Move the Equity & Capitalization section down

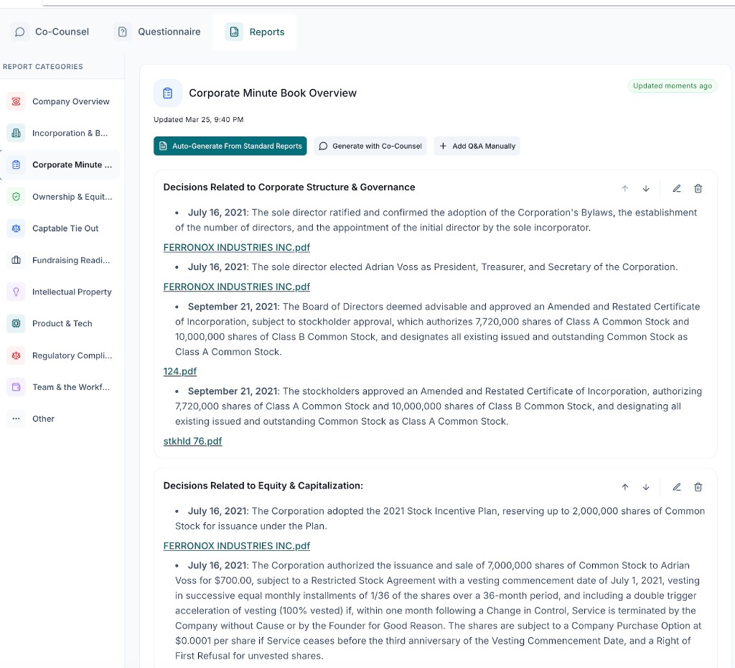646,487
